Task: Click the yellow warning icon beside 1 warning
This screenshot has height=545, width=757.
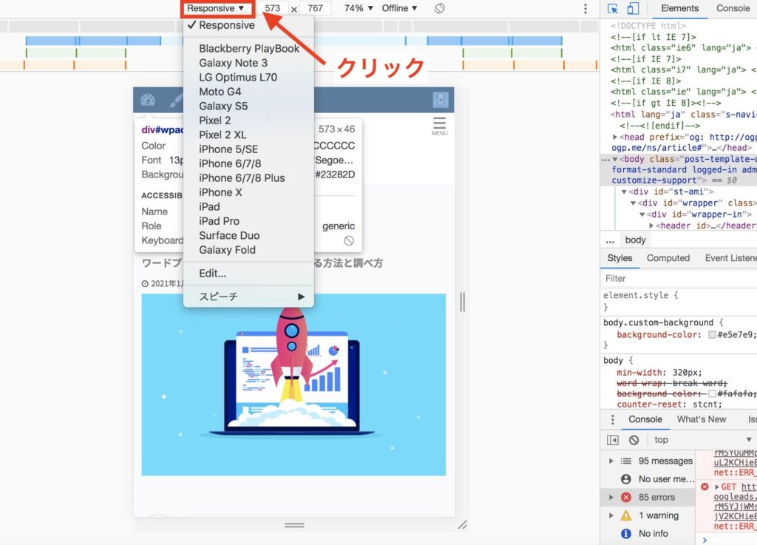Action: point(626,515)
